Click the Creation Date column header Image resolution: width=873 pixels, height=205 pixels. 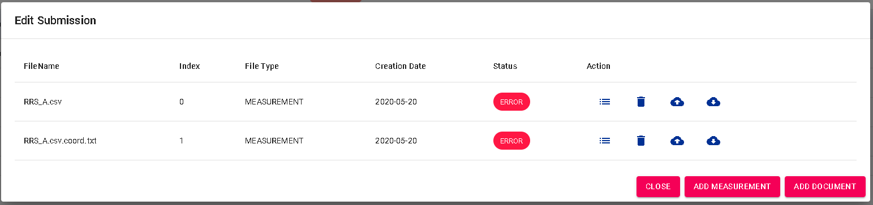tap(401, 66)
